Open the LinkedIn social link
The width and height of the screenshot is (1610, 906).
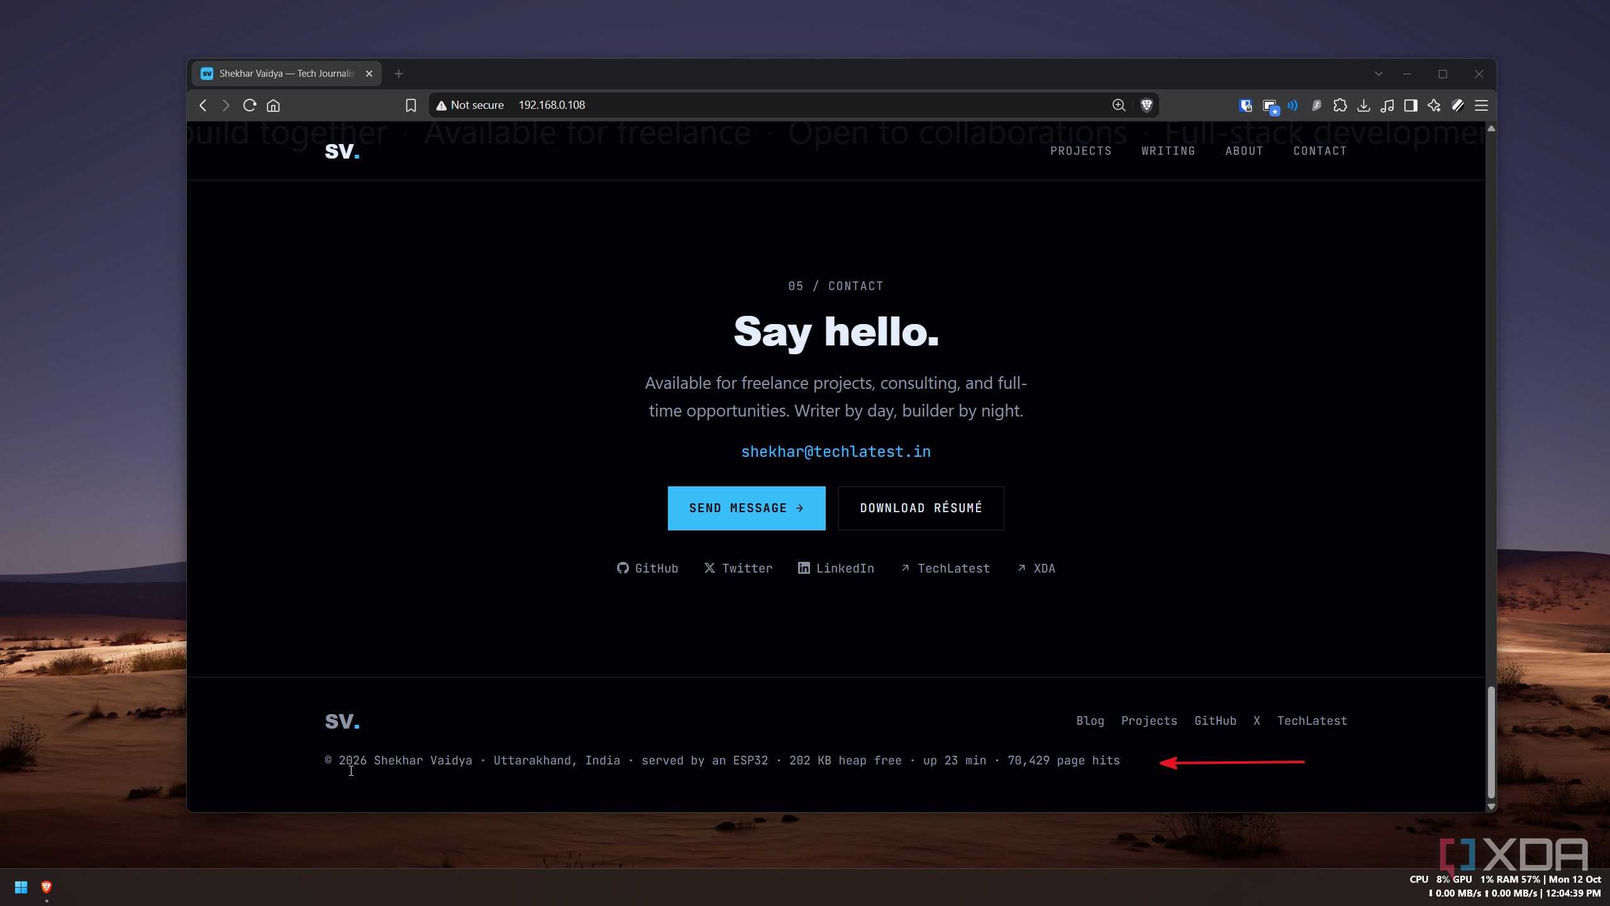(x=836, y=569)
